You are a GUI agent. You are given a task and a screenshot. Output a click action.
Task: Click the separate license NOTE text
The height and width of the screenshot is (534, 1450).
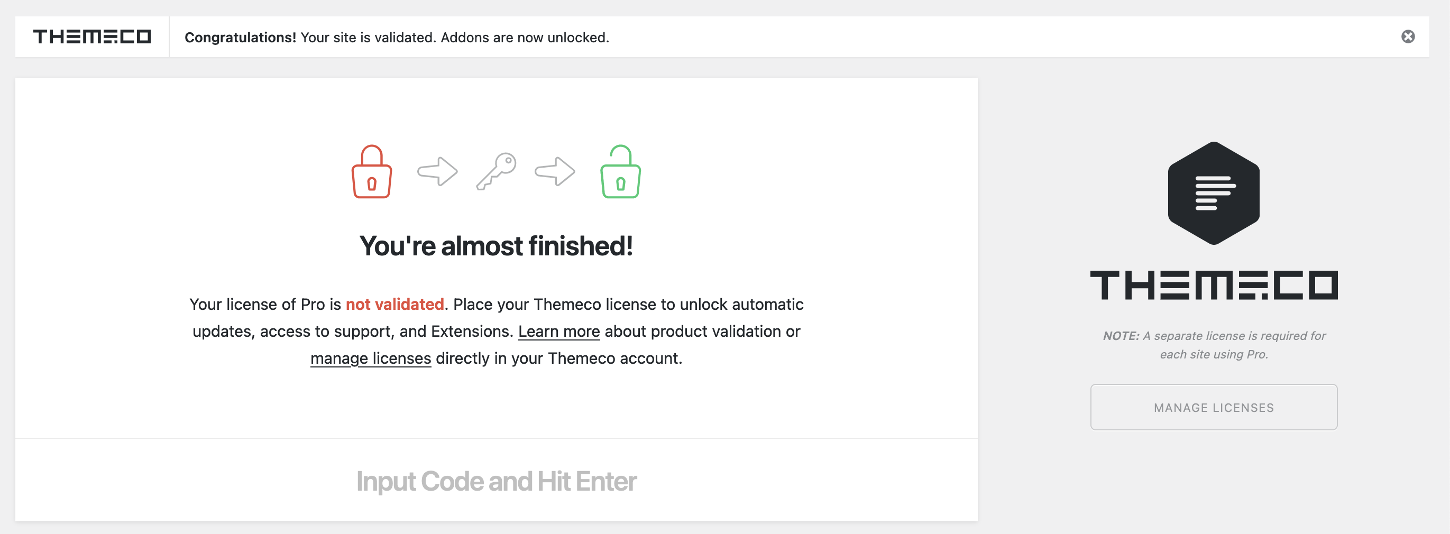1214,345
